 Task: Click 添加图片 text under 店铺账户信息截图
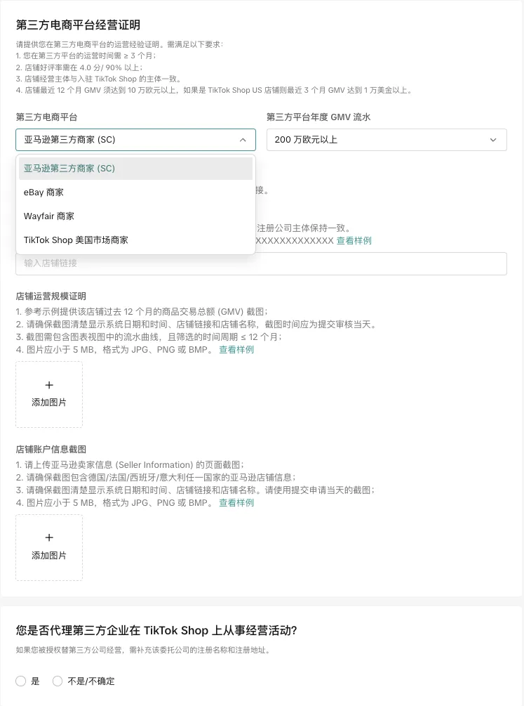[x=49, y=556]
